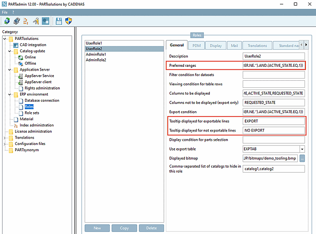316x234 pixels.
Task: Expand the Translations tree node
Action: (x=5, y=138)
